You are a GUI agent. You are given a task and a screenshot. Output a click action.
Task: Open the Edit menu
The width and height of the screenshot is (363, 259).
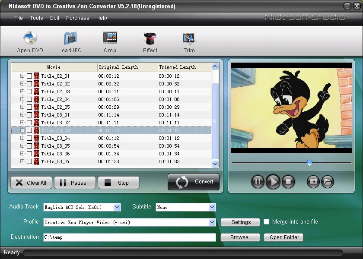[54, 18]
